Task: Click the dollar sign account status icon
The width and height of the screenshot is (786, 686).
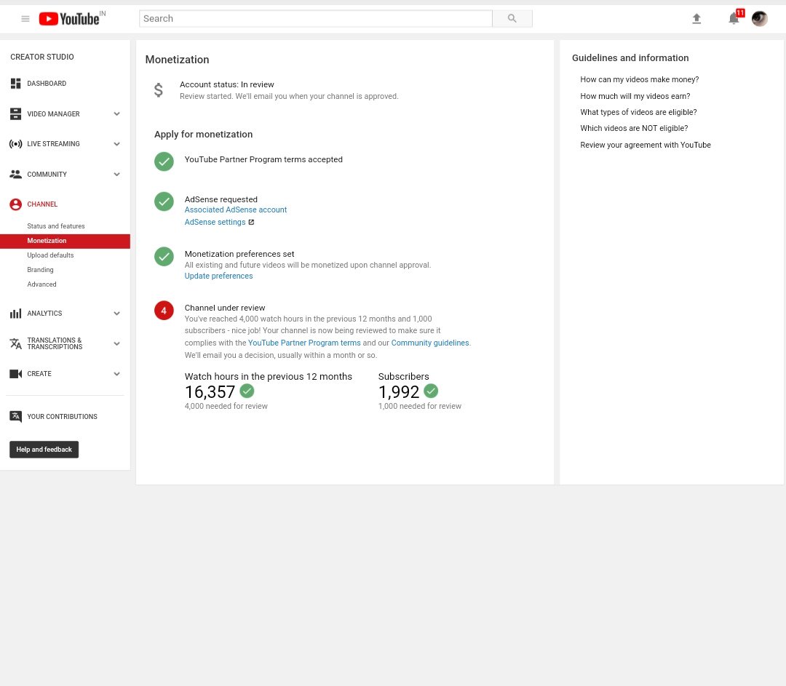Action: (x=159, y=90)
